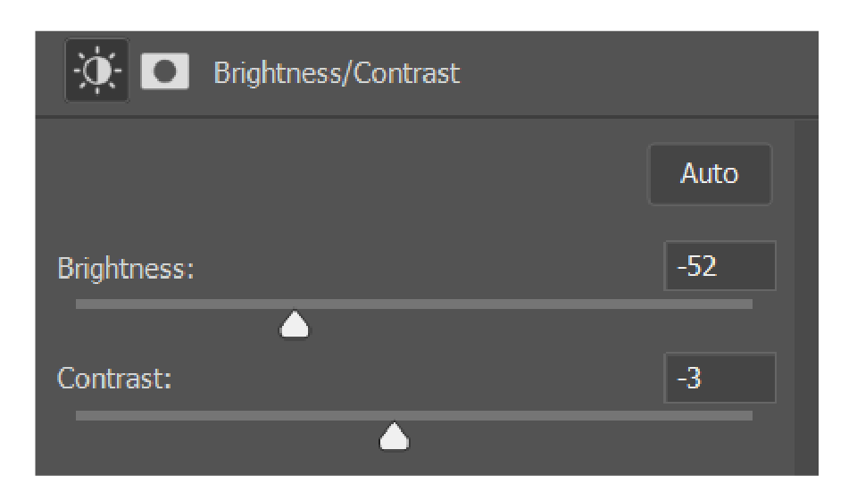Set Brightness to minimum at track's left end
The height and width of the screenshot is (500, 857).
78,304
